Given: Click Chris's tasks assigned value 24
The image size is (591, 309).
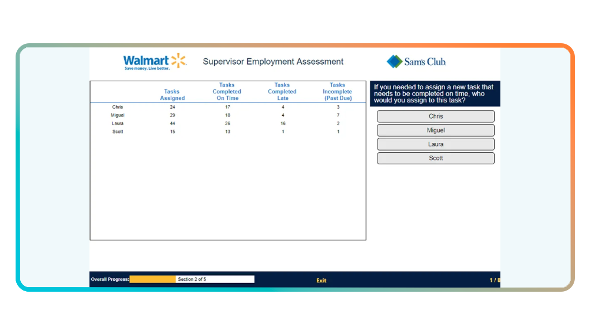Looking at the screenshot, I should (x=172, y=107).
